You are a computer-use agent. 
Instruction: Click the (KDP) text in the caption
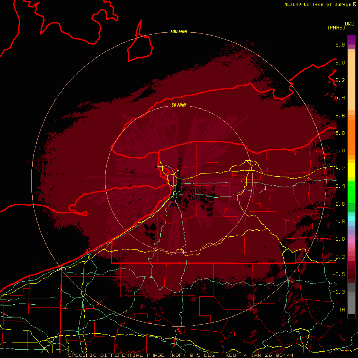177,355
